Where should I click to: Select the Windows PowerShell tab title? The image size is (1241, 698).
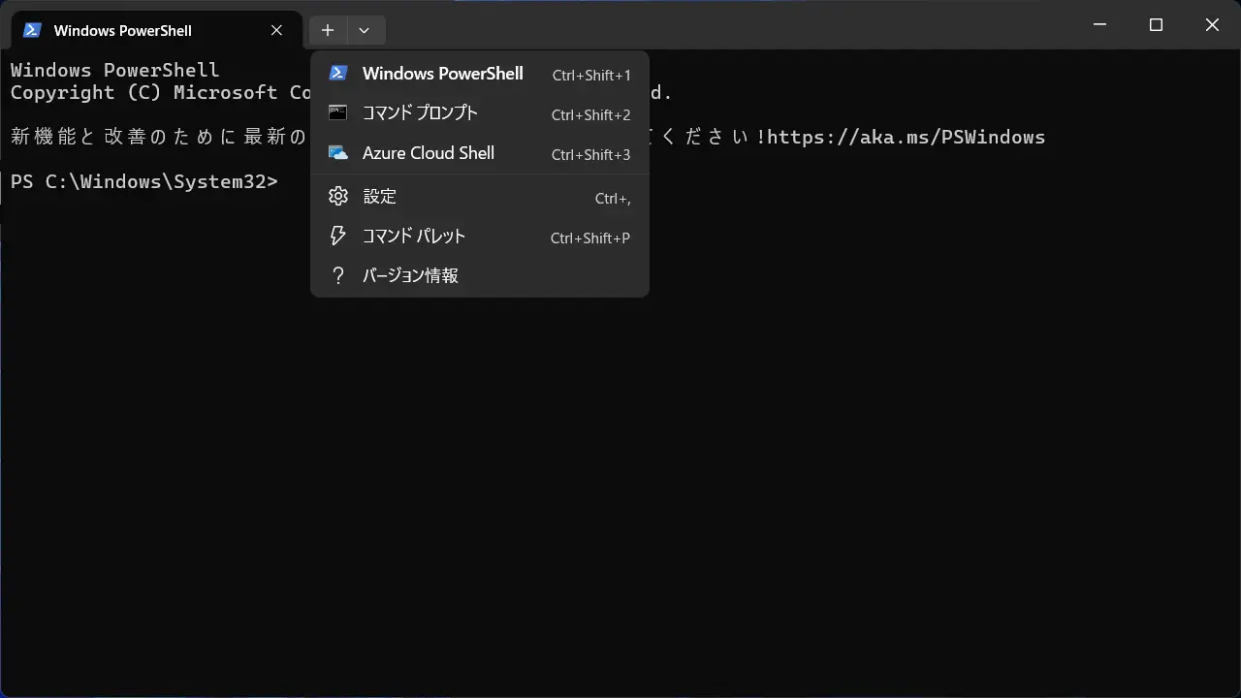coord(123,30)
